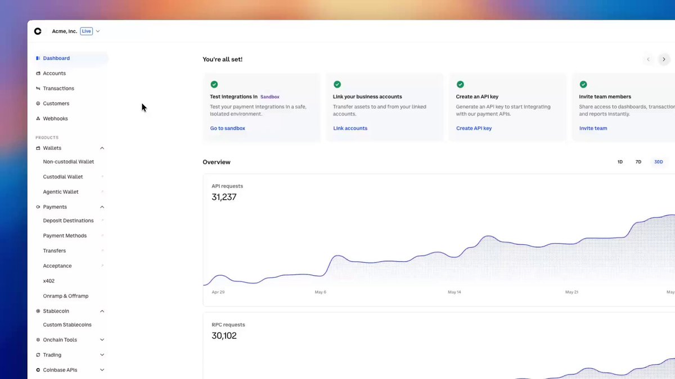Click the Dashboard sidebar icon

click(x=38, y=58)
